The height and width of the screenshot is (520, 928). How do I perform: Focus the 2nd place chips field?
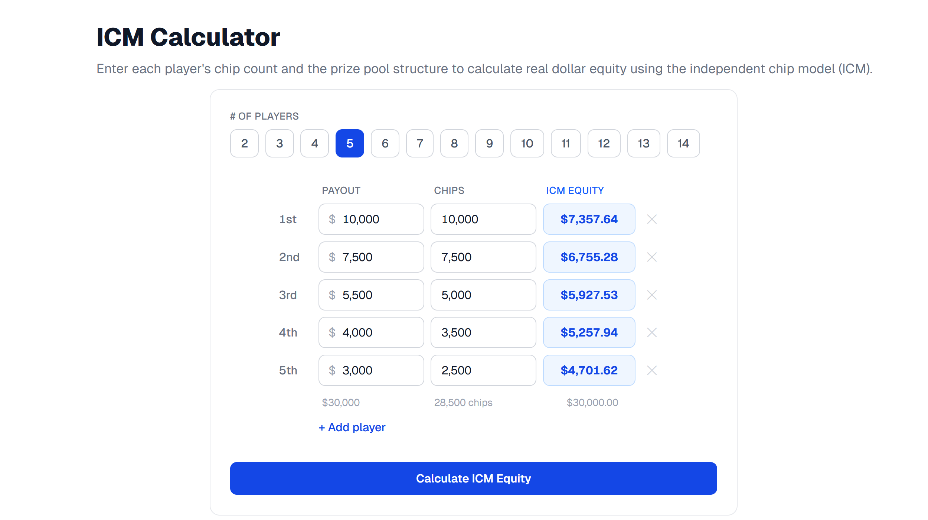pyautogui.click(x=483, y=257)
